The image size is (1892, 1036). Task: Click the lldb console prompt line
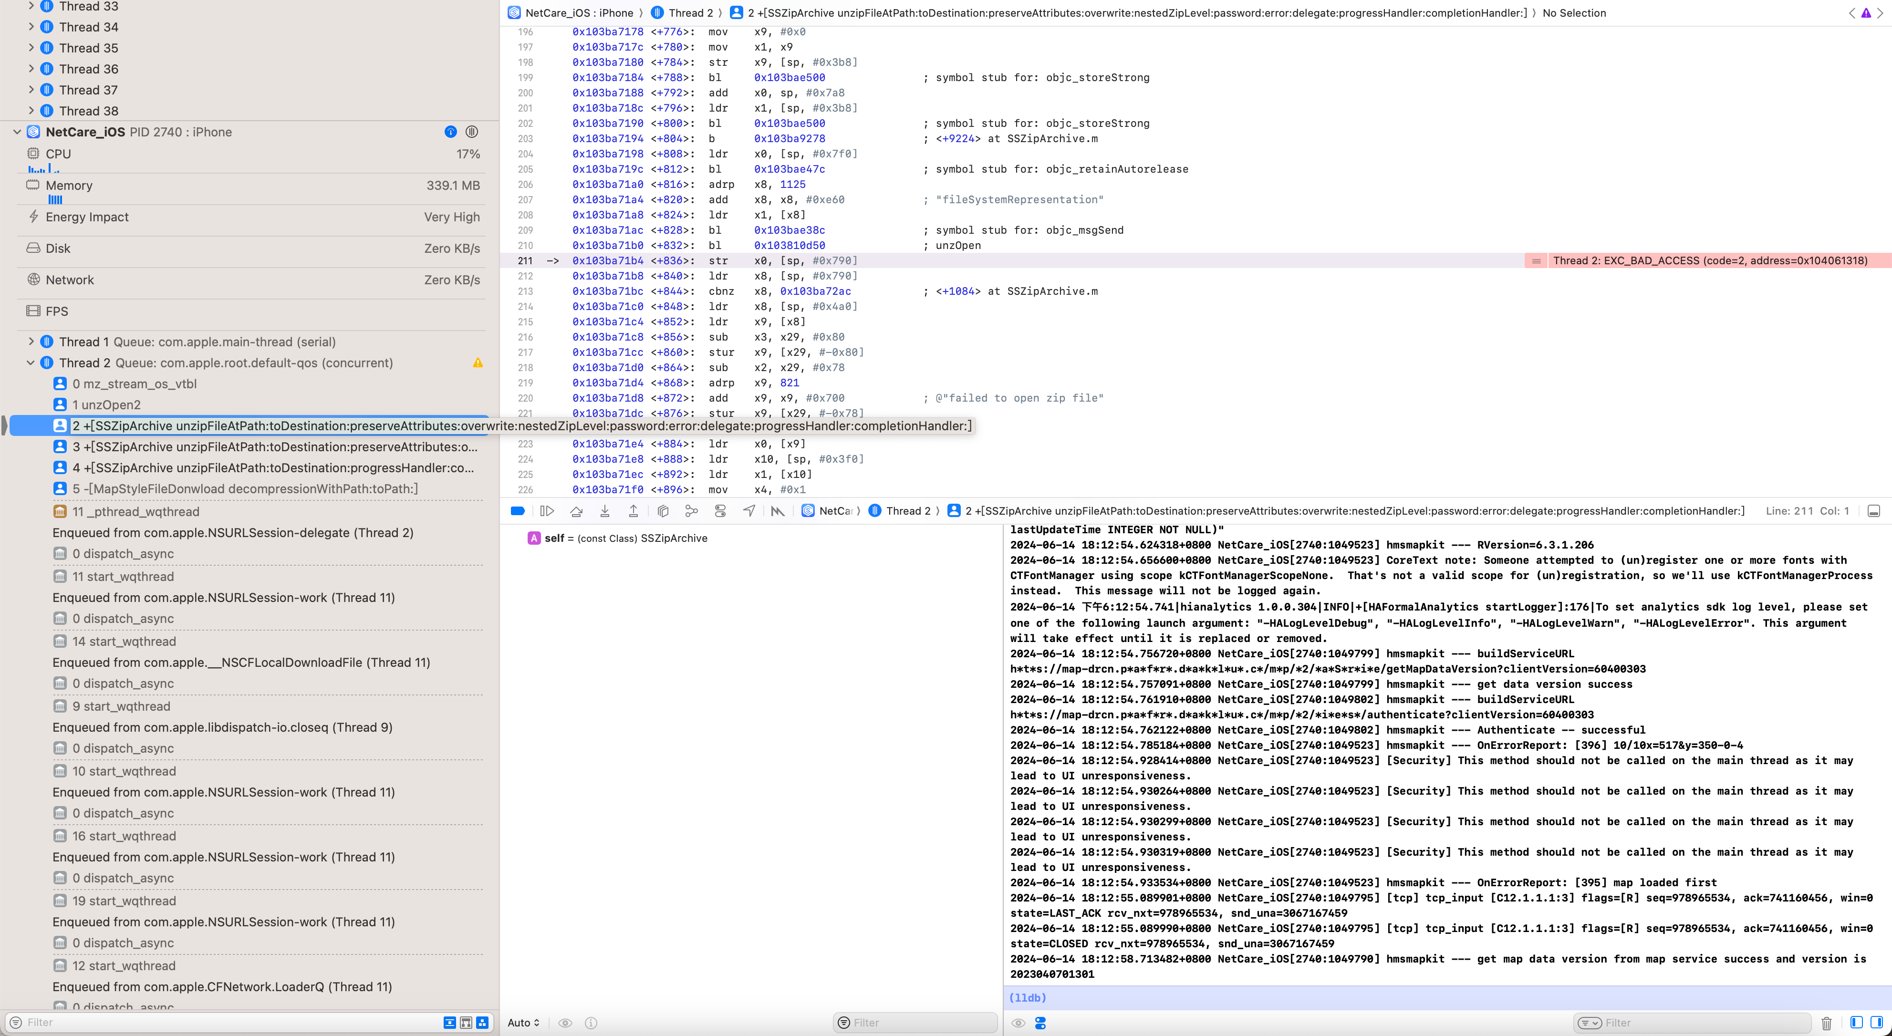[1447, 998]
